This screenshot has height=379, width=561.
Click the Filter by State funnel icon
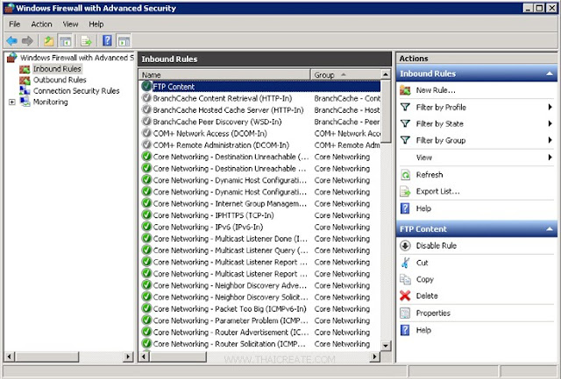[x=405, y=123]
